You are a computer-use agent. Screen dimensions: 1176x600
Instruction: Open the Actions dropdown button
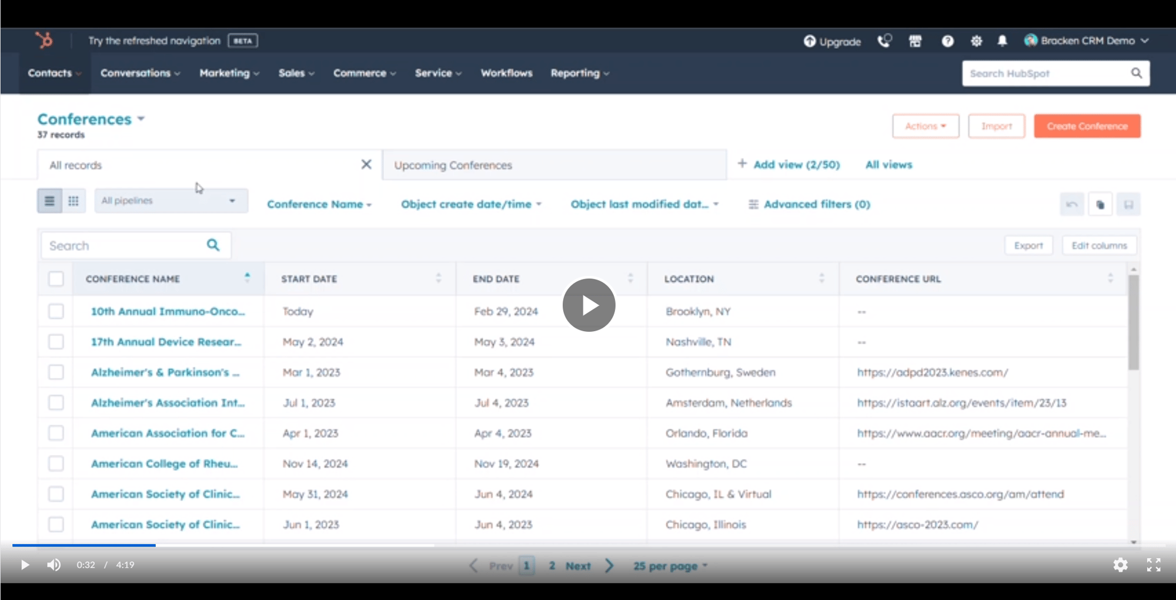pos(926,126)
